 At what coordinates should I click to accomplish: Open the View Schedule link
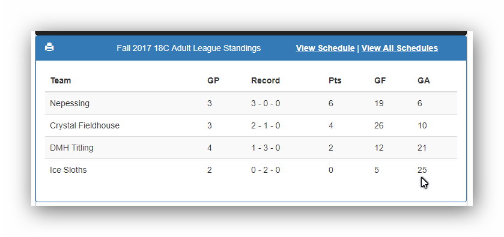325,48
